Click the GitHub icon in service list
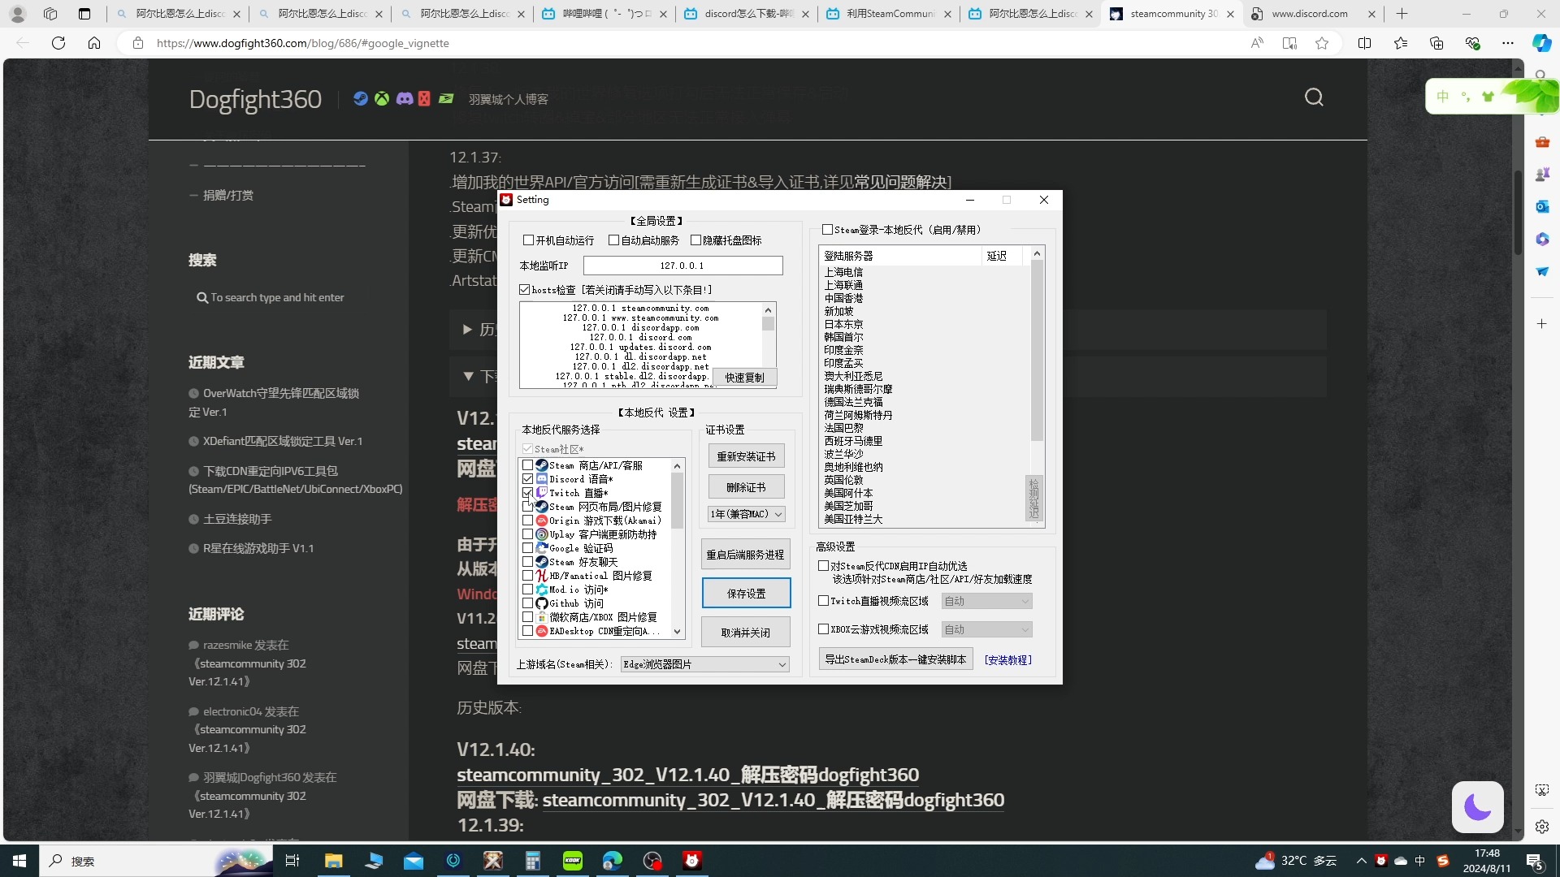Screen dimensions: 1560x877 pyautogui.click(x=542, y=603)
